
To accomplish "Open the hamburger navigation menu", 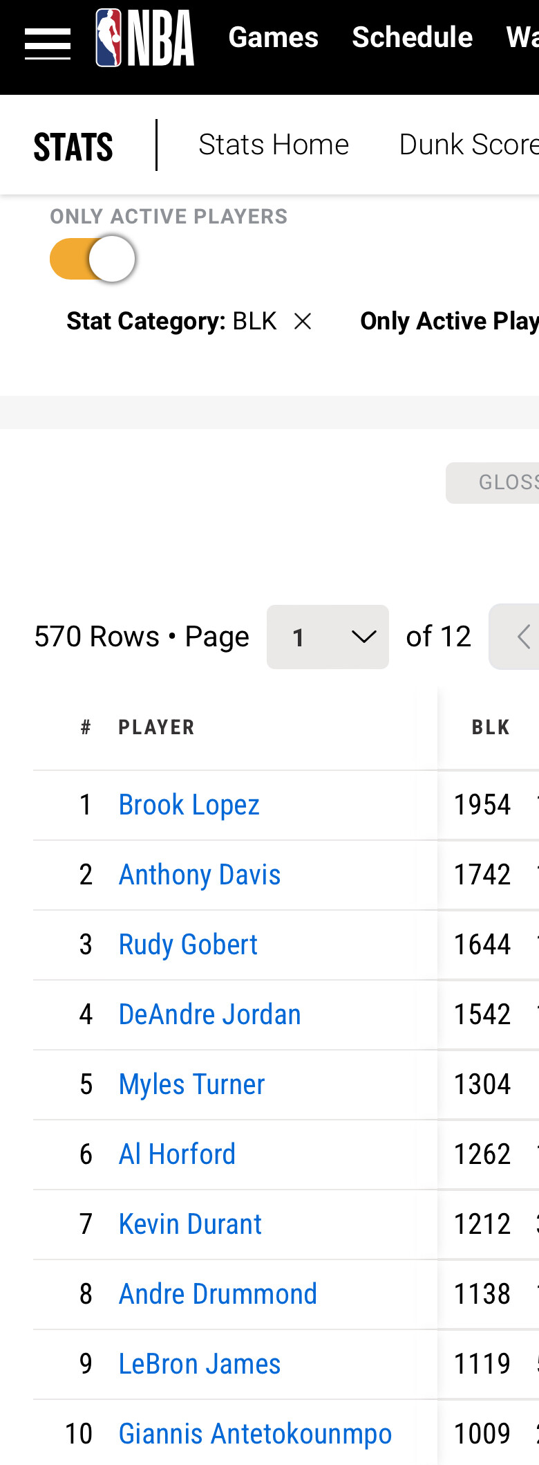I will coord(48,44).
